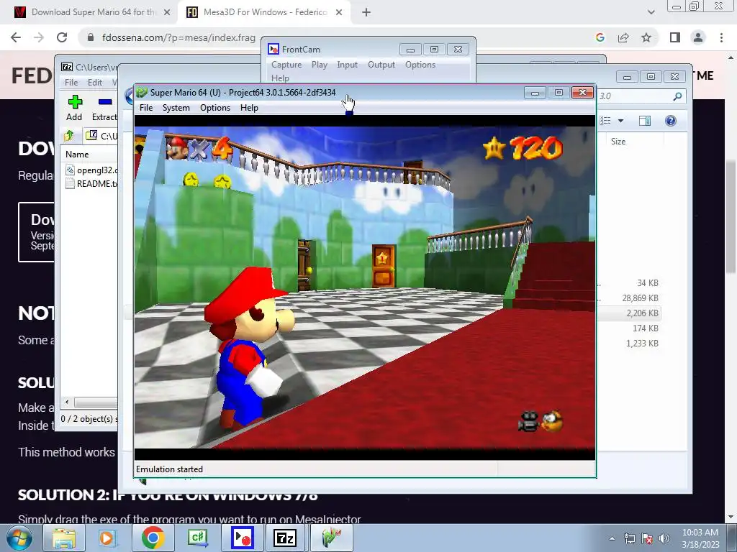The width and height of the screenshot is (737, 552).
Task: Click the network tray icon
Action: click(629, 538)
